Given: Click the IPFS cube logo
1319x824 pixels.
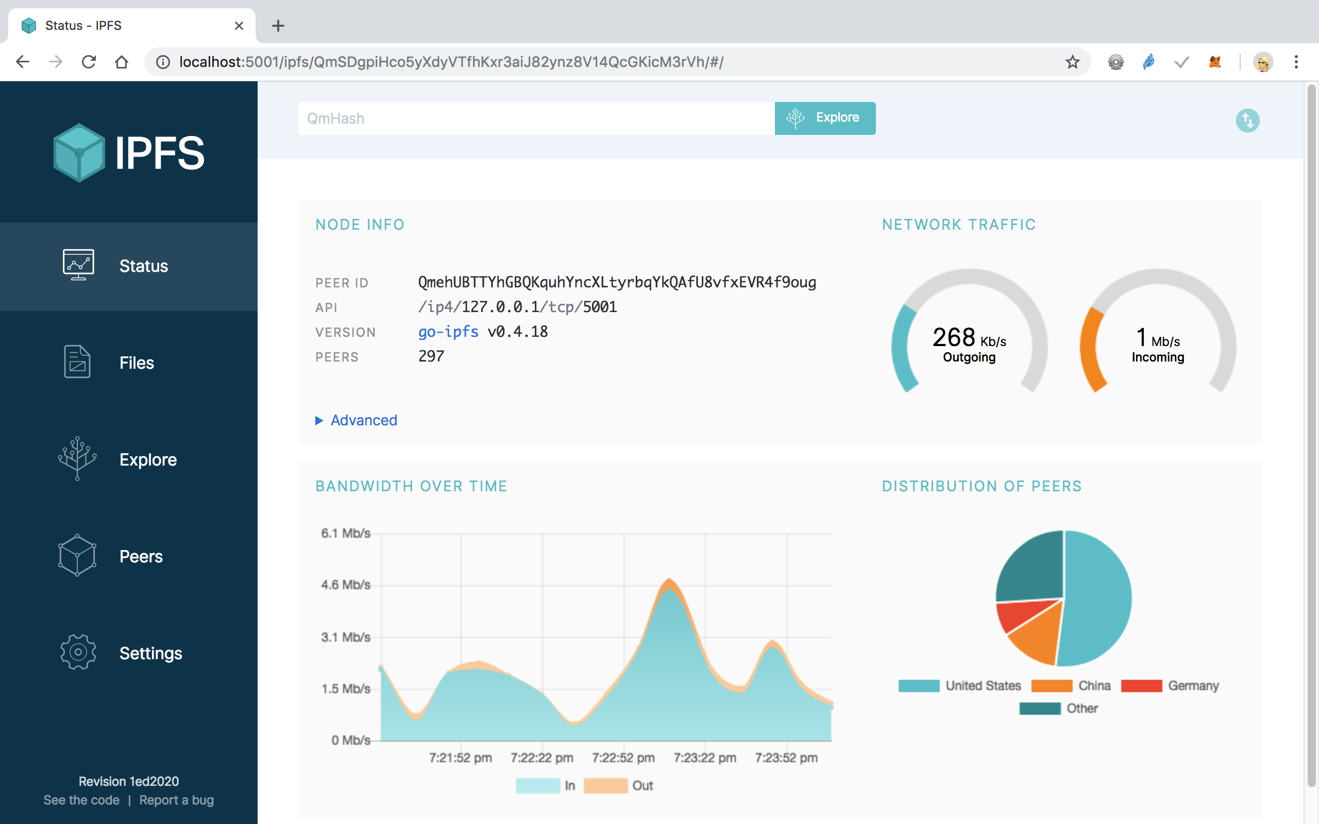Looking at the screenshot, I should point(79,152).
